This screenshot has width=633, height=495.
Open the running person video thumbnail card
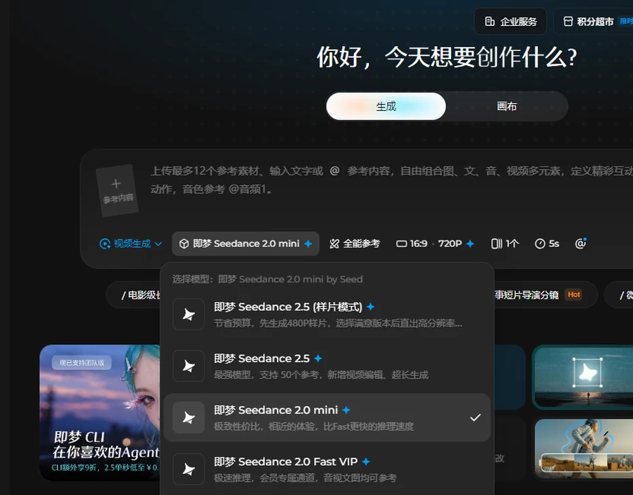click(583, 448)
